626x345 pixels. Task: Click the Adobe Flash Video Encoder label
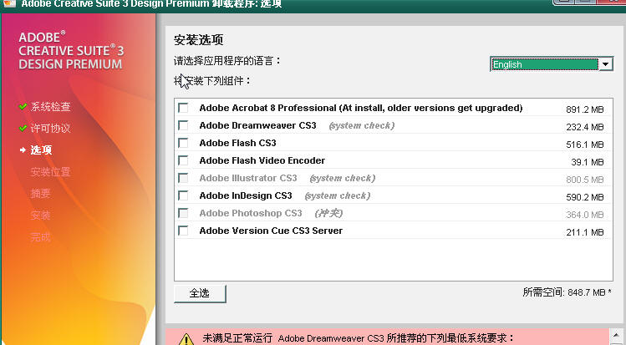click(x=262, y=160)
